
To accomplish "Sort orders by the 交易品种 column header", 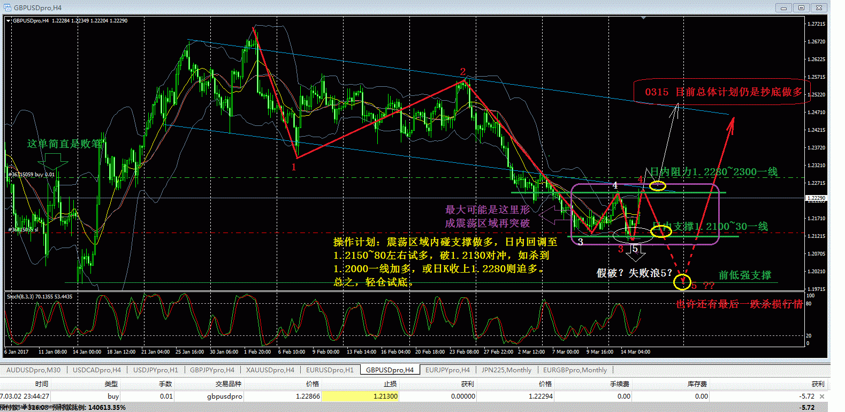I will pyautogui.click(x=229, y=384).
